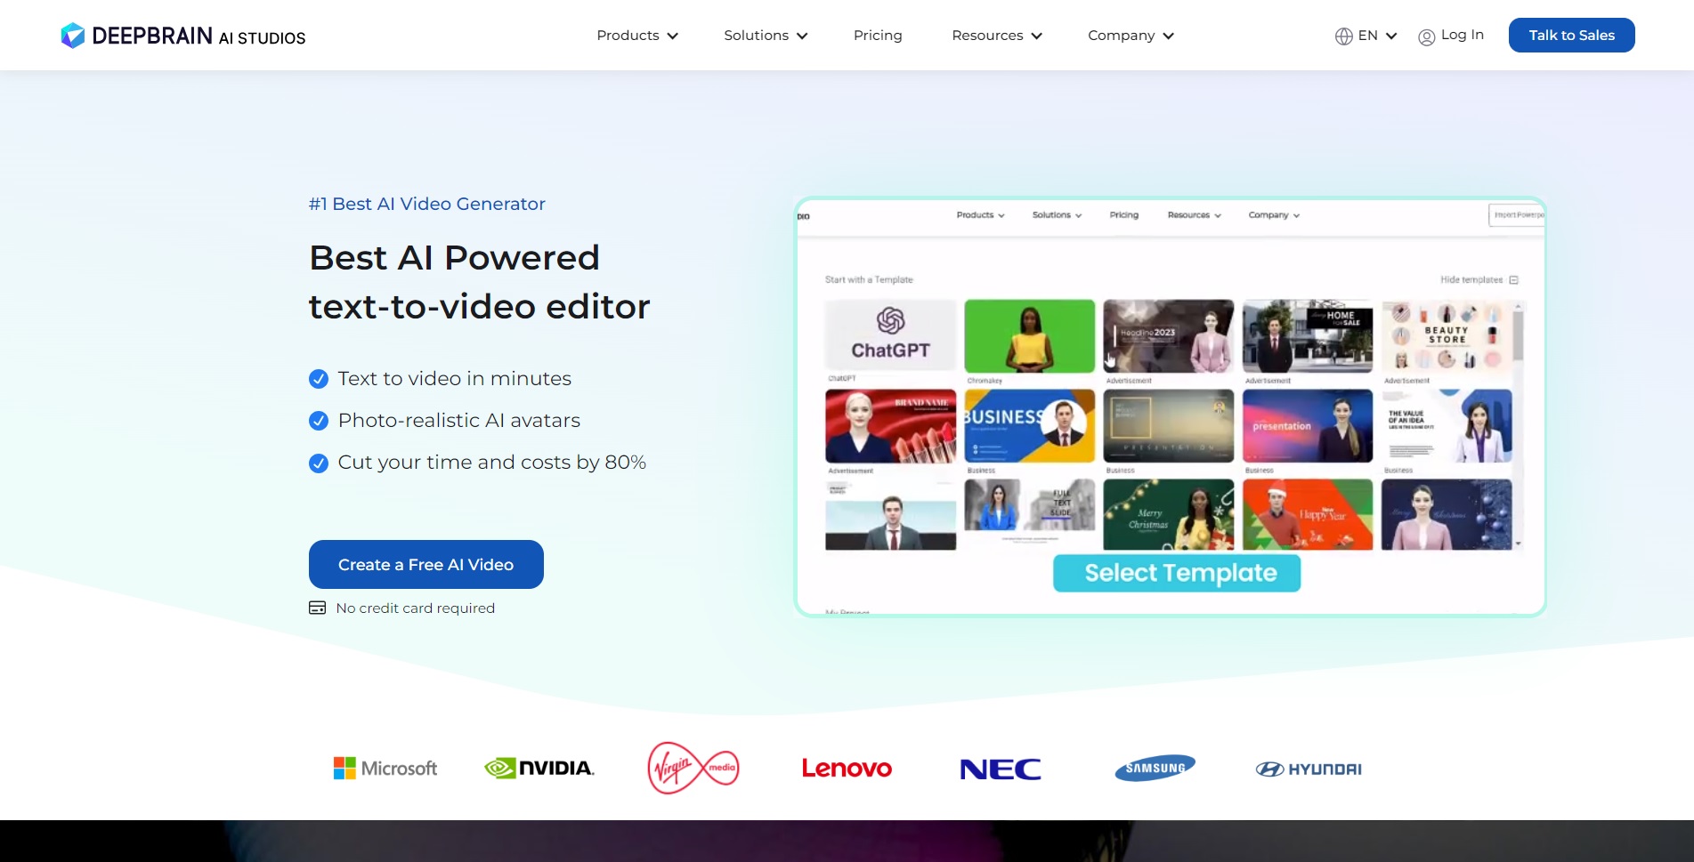Screen dimensions: 1694x862
Task: Open Company menu inside the preview video
Action: [1274, 215]
